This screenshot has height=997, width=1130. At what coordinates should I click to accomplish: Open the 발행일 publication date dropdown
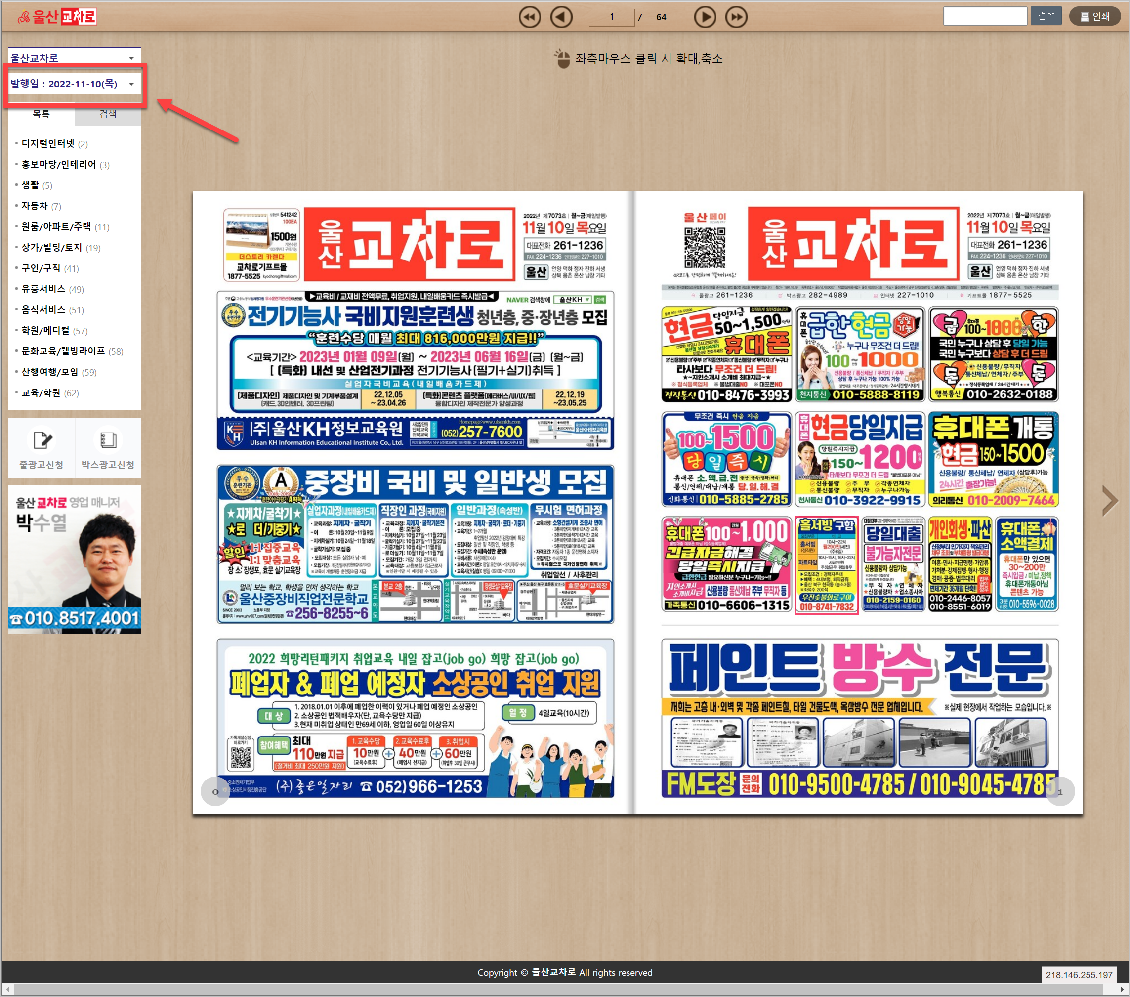coord(74,84)
